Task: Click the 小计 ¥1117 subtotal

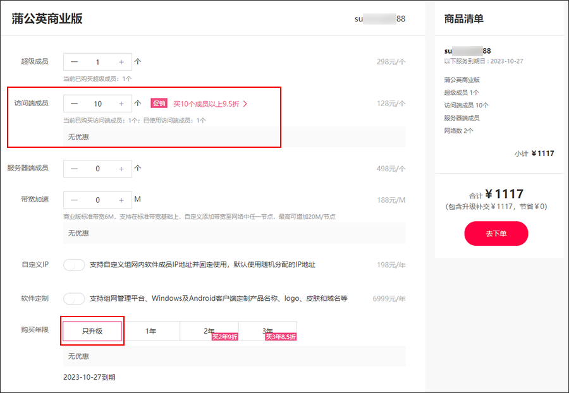Action: click(534, 154)
